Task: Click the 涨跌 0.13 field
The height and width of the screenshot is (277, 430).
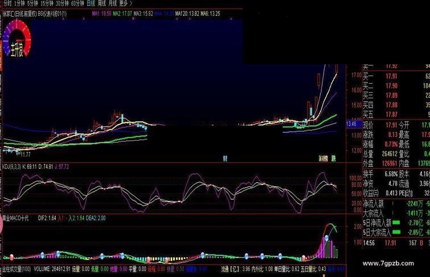Action: click(380, 135)
